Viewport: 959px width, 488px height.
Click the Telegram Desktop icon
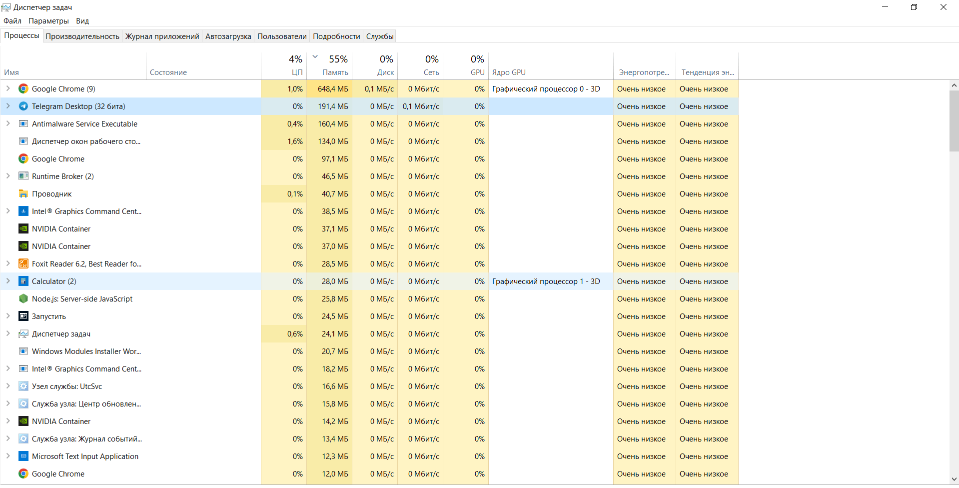point(23,106)
